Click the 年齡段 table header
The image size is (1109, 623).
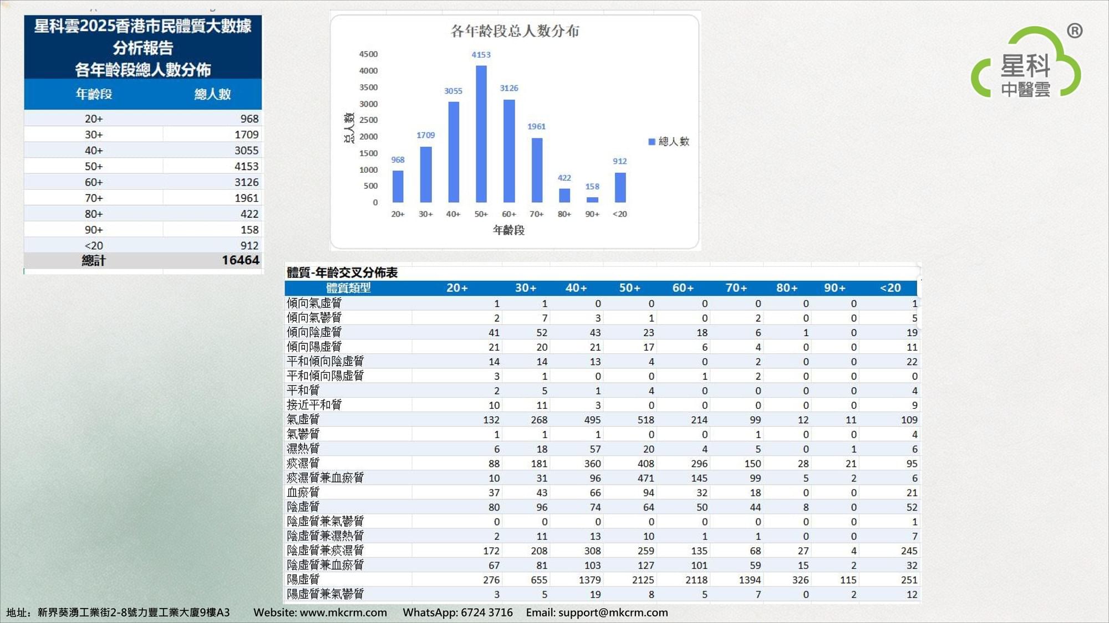pos(94,94)
